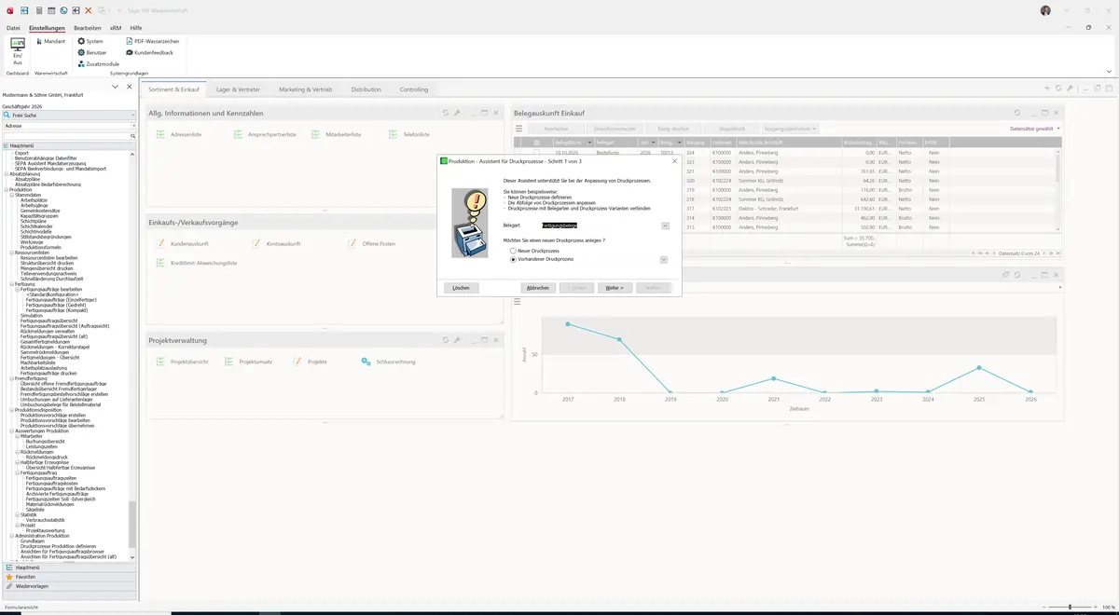Open Projektumsatz shortcut
Image resolution: width=1119 pixels, height=615 pixels.
tap(249, 362)
